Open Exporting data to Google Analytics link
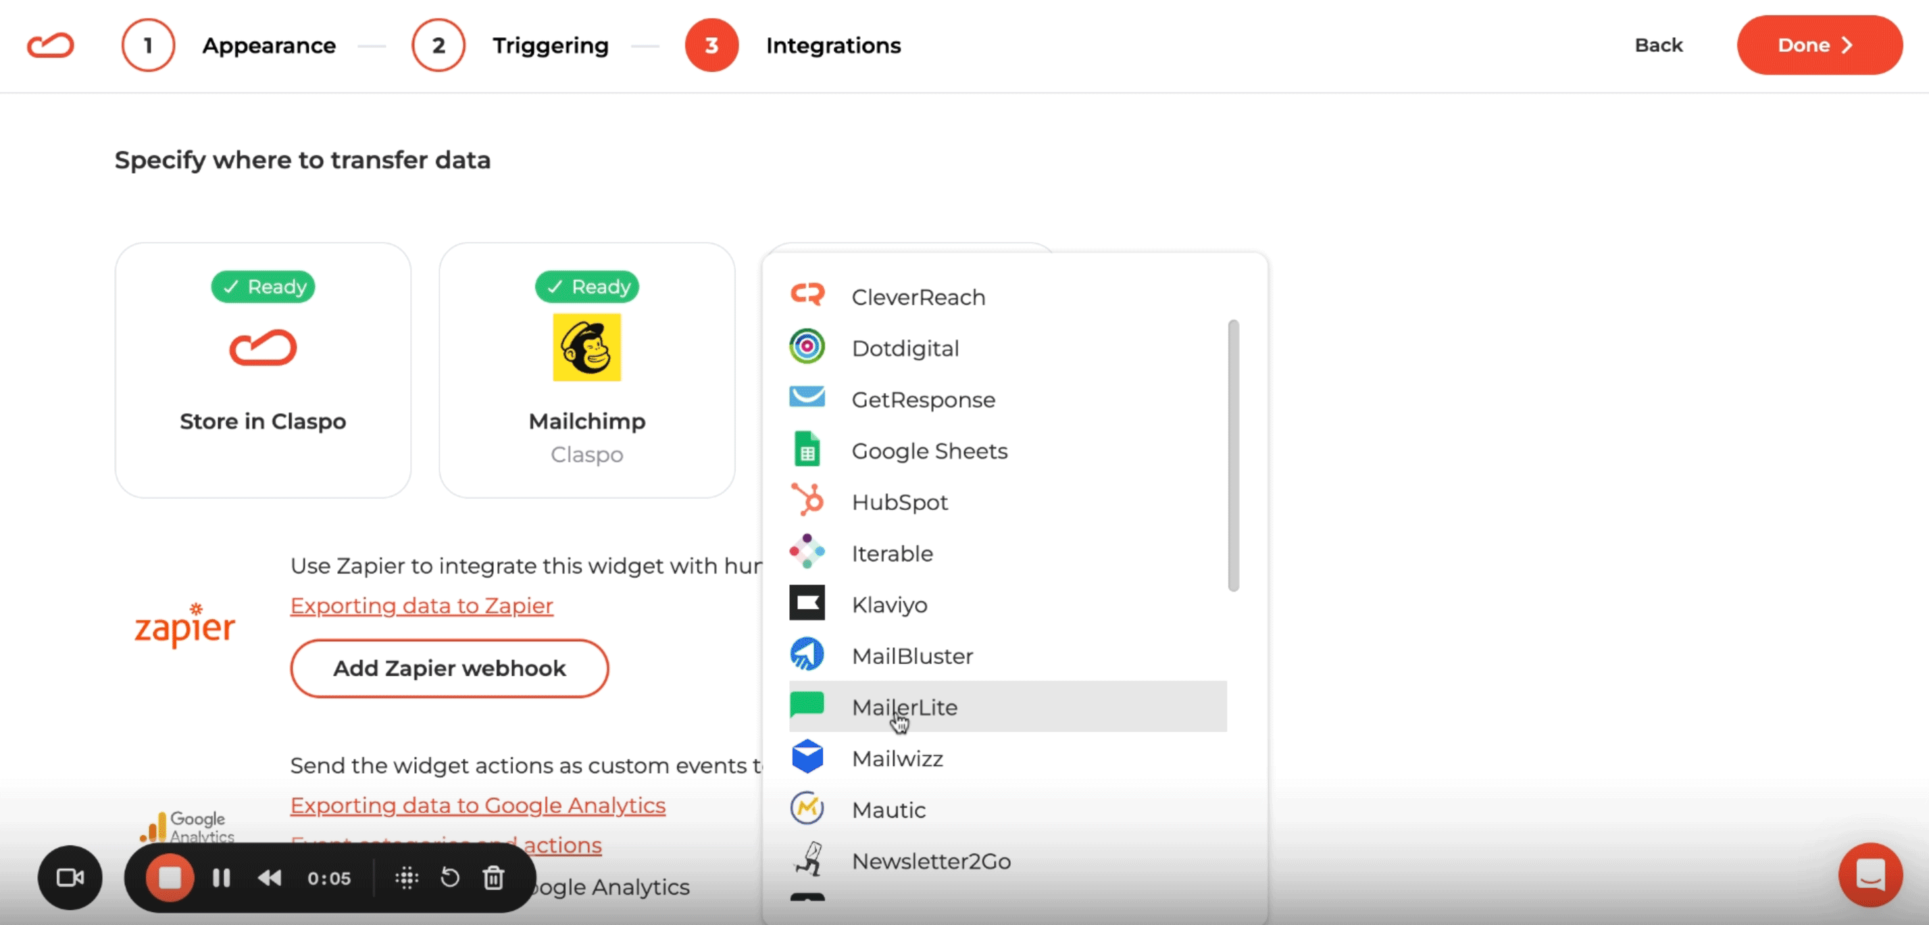The image size is (1929, 925). point(478,805)
